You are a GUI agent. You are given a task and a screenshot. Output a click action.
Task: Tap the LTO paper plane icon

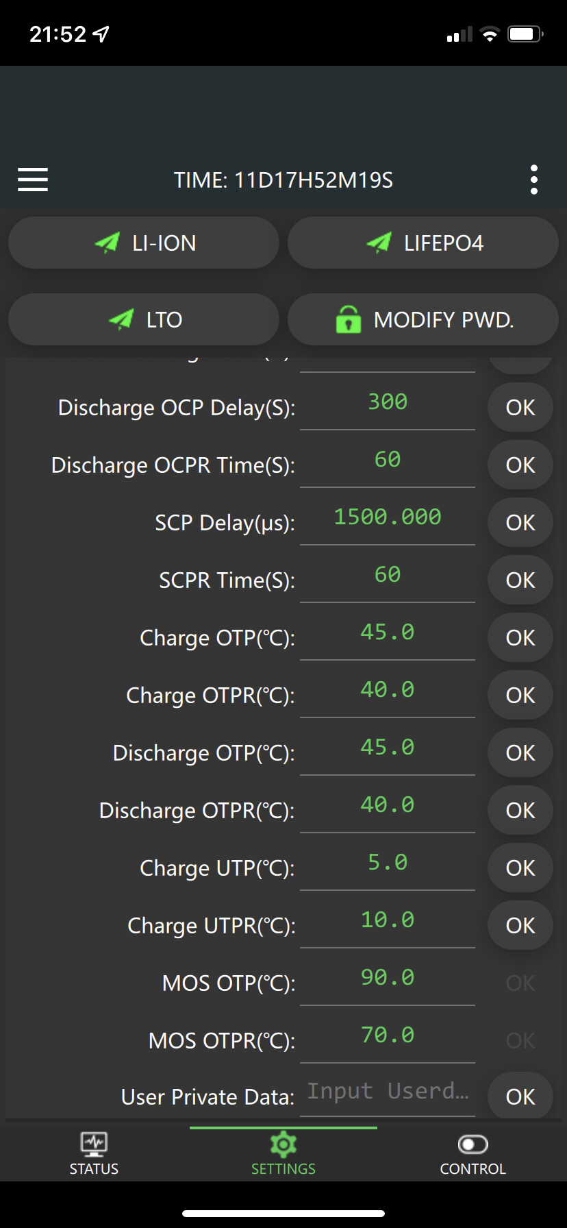122,319
